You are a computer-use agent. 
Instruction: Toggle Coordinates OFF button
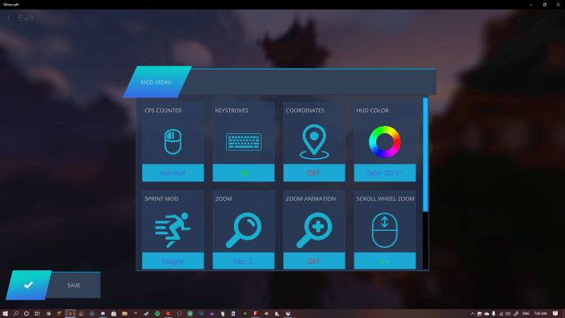(314, 173)
